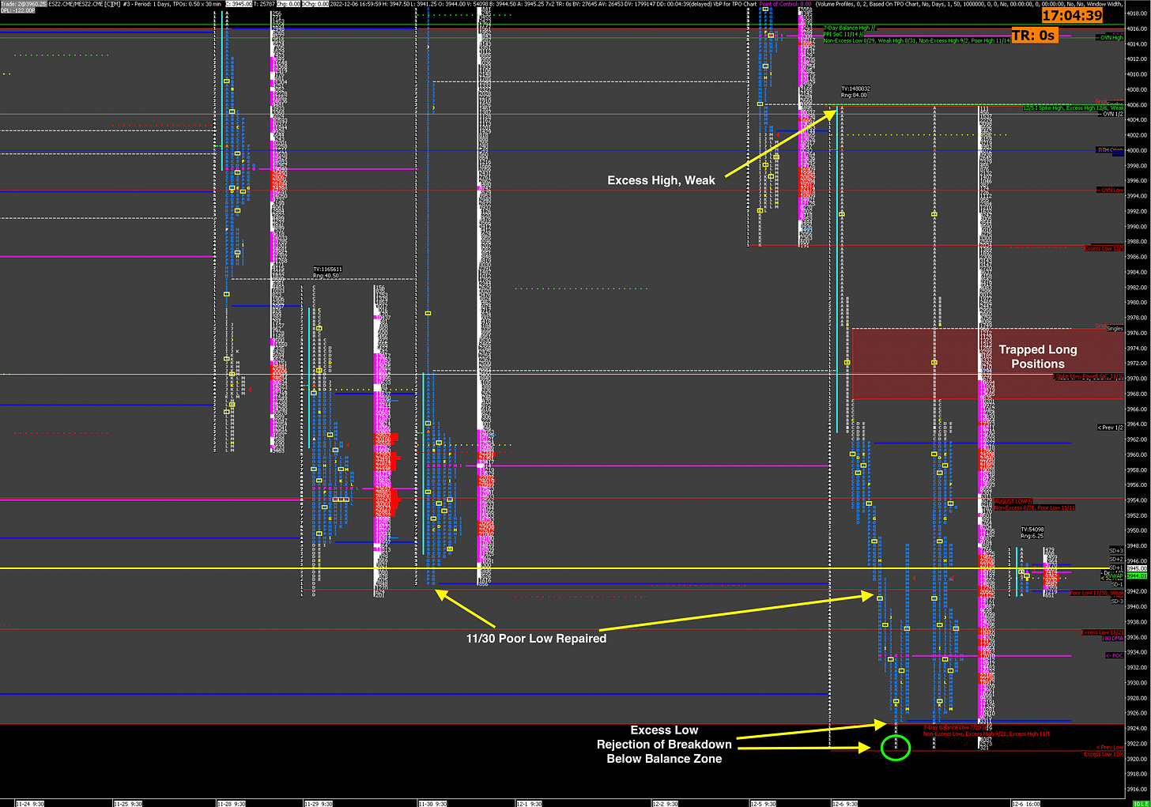Image resolution: width=1151 pixels, height=807 pixels.
Task: Jump to 12-2 9:30 on time axis
Action: pyautogui.click(x=666, y=803)
